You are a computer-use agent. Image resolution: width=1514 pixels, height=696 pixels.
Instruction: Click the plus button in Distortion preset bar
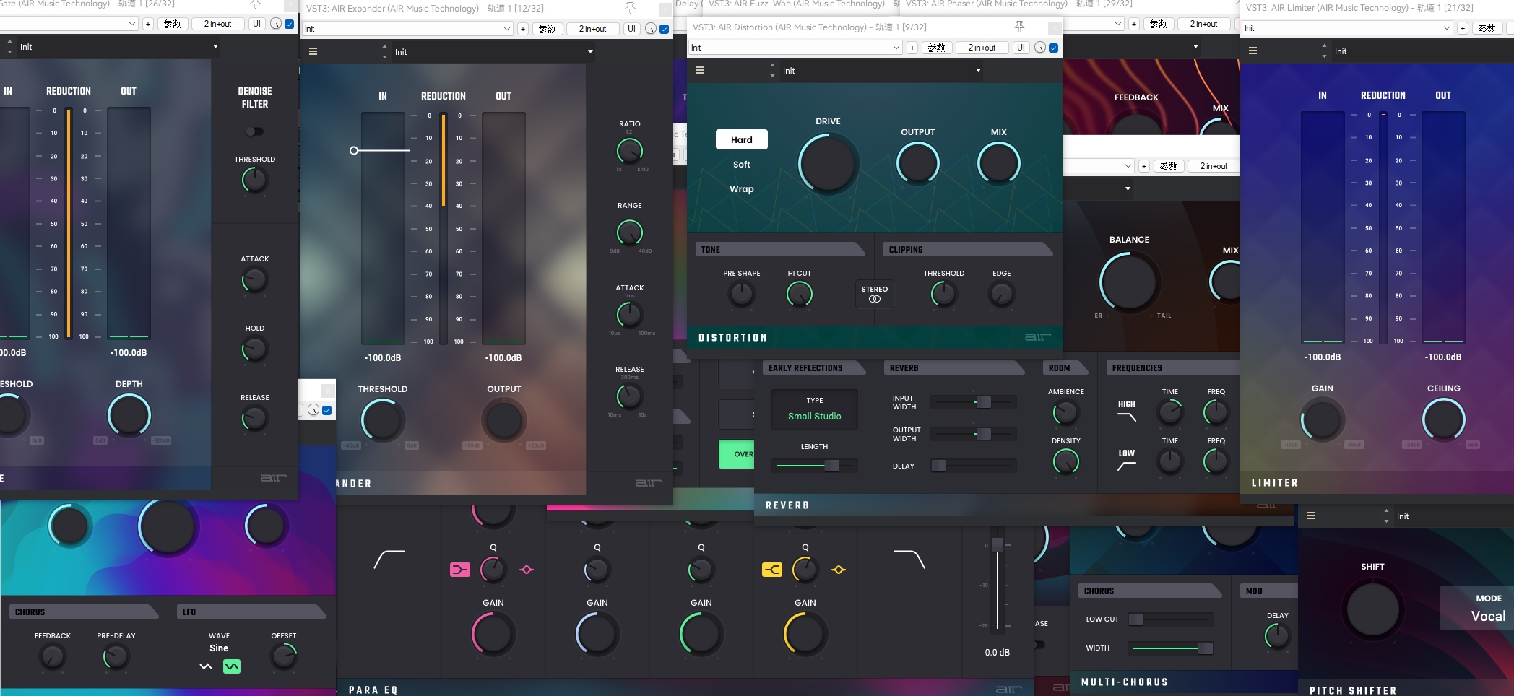click(912, 48)
